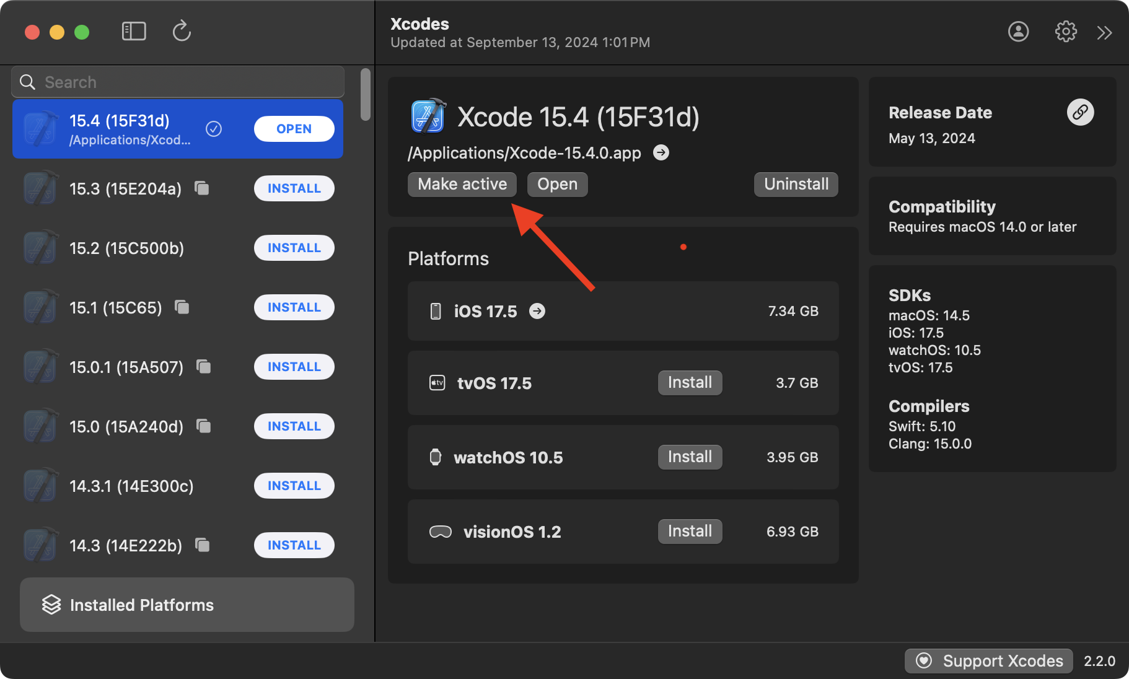Open the account profile icon
This screenshot has width=1129, height=679.
(x=1018, y=32)
